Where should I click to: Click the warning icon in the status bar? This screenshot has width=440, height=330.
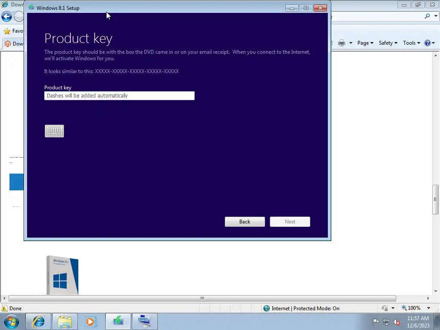[4, 309]
